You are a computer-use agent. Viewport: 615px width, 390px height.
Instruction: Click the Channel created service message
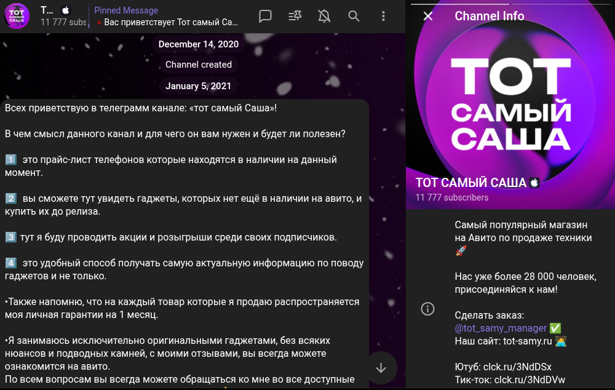coord(199,65)
